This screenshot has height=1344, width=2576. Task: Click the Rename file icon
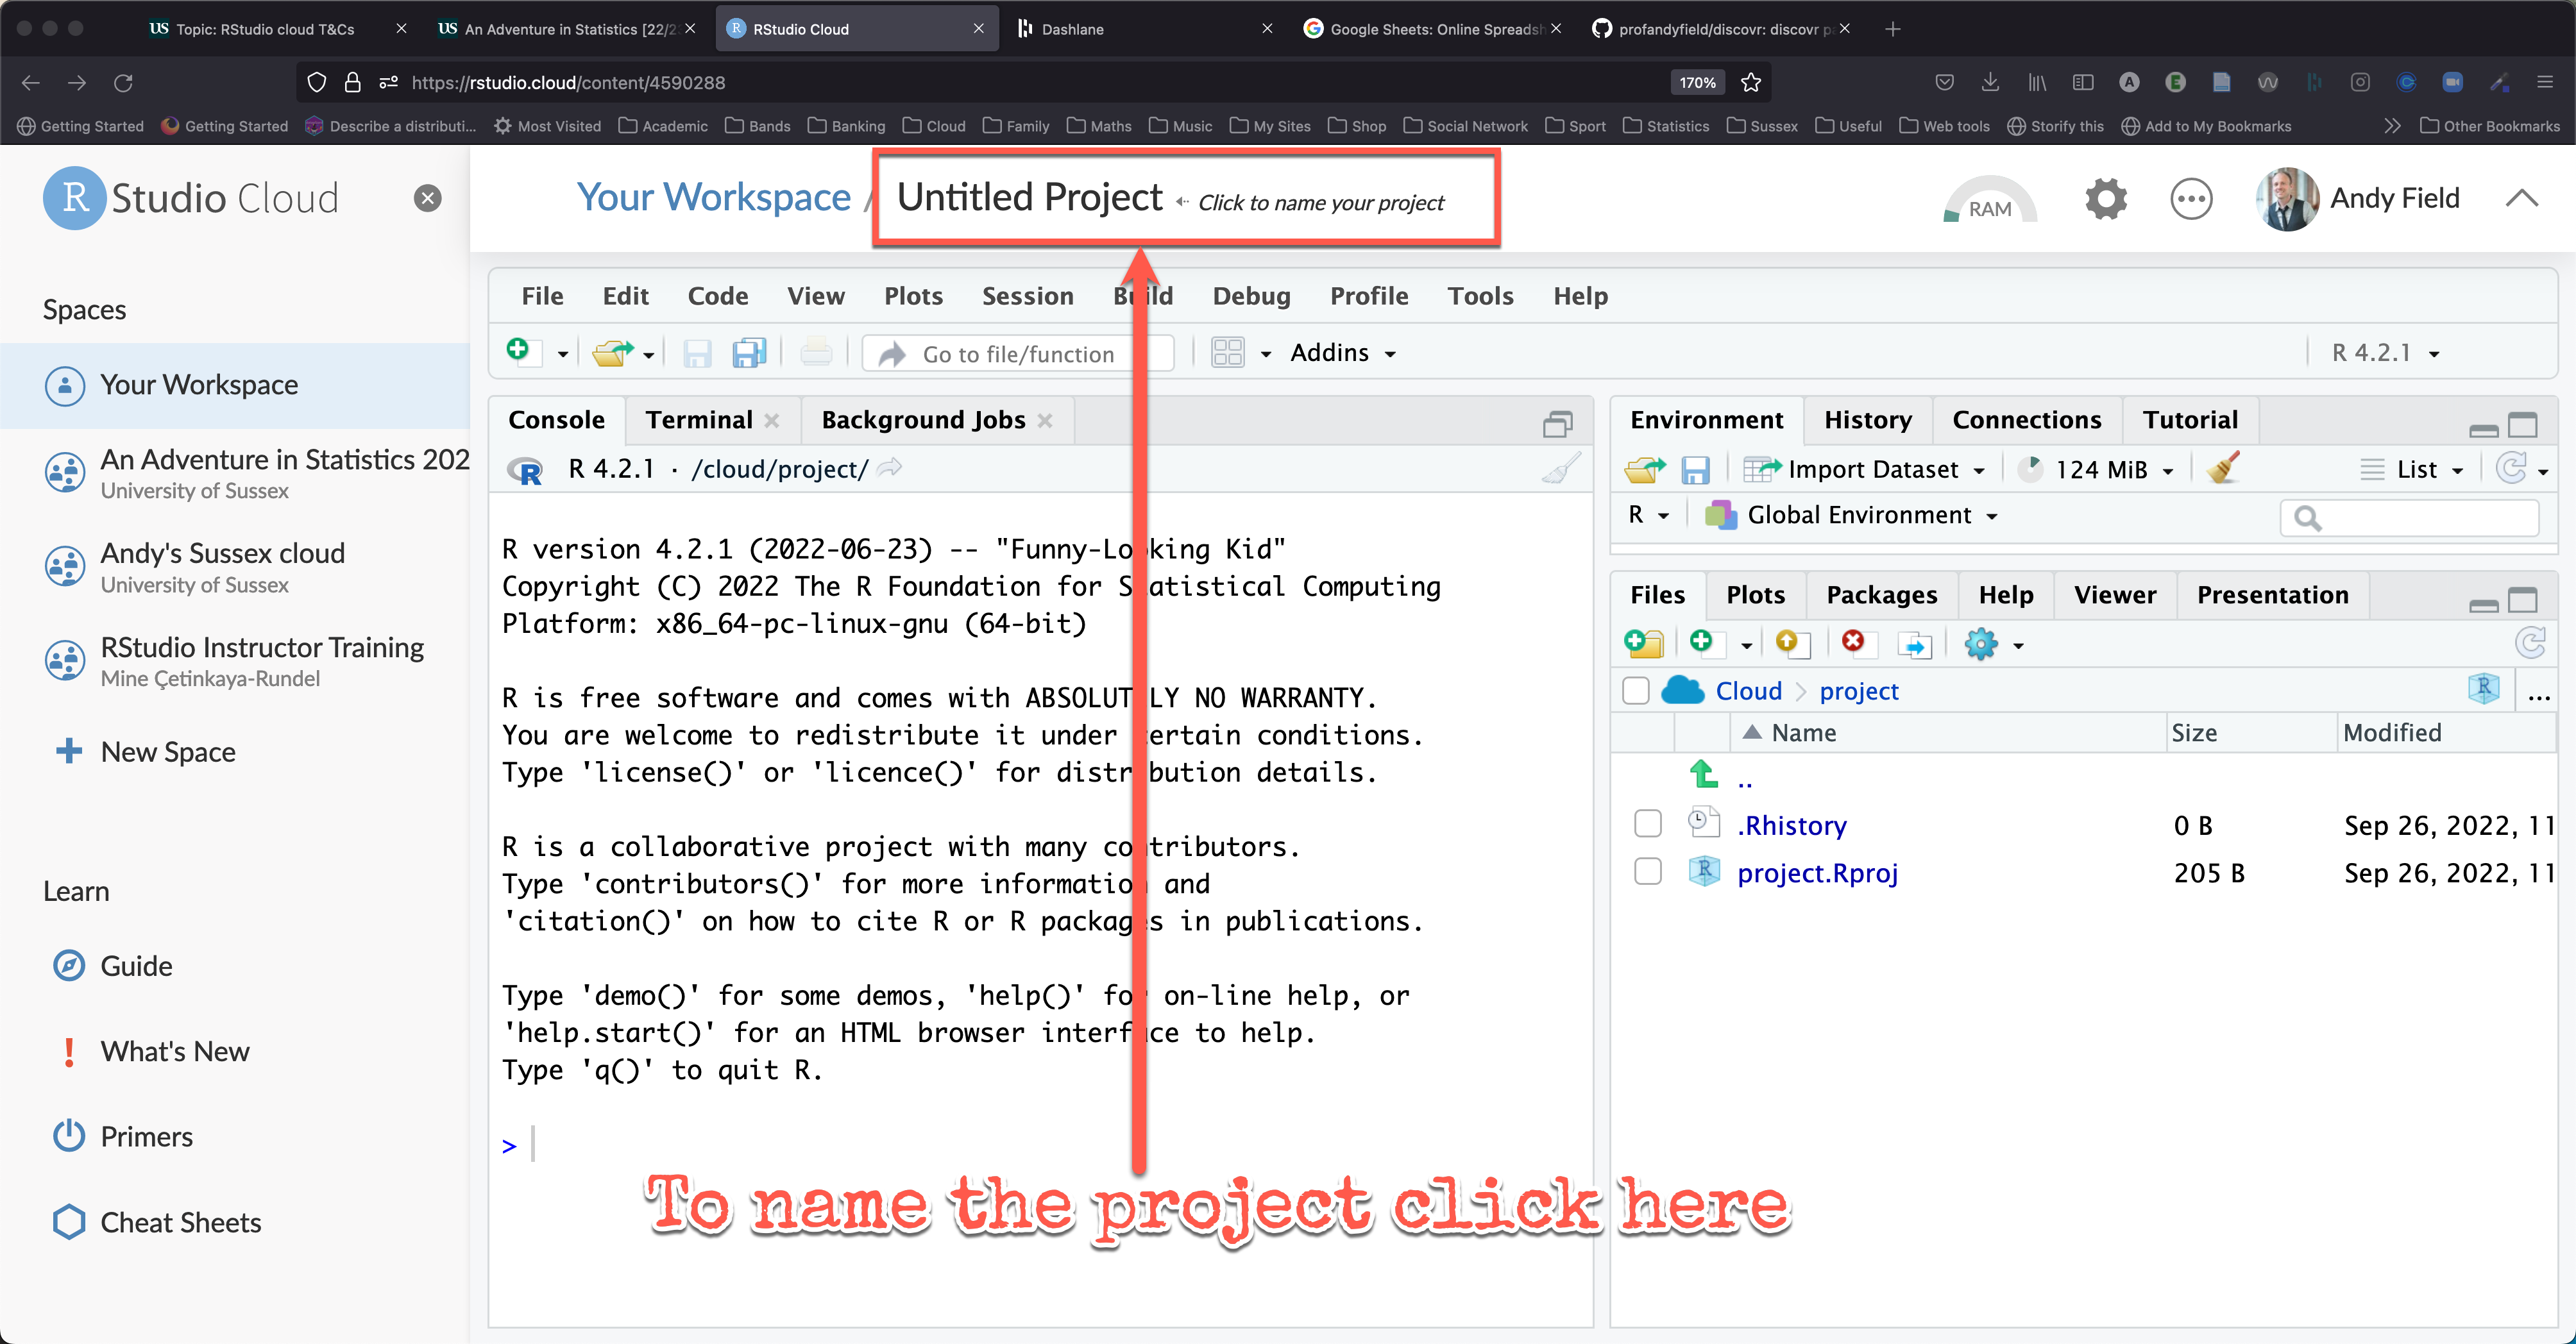[1914, 645]
